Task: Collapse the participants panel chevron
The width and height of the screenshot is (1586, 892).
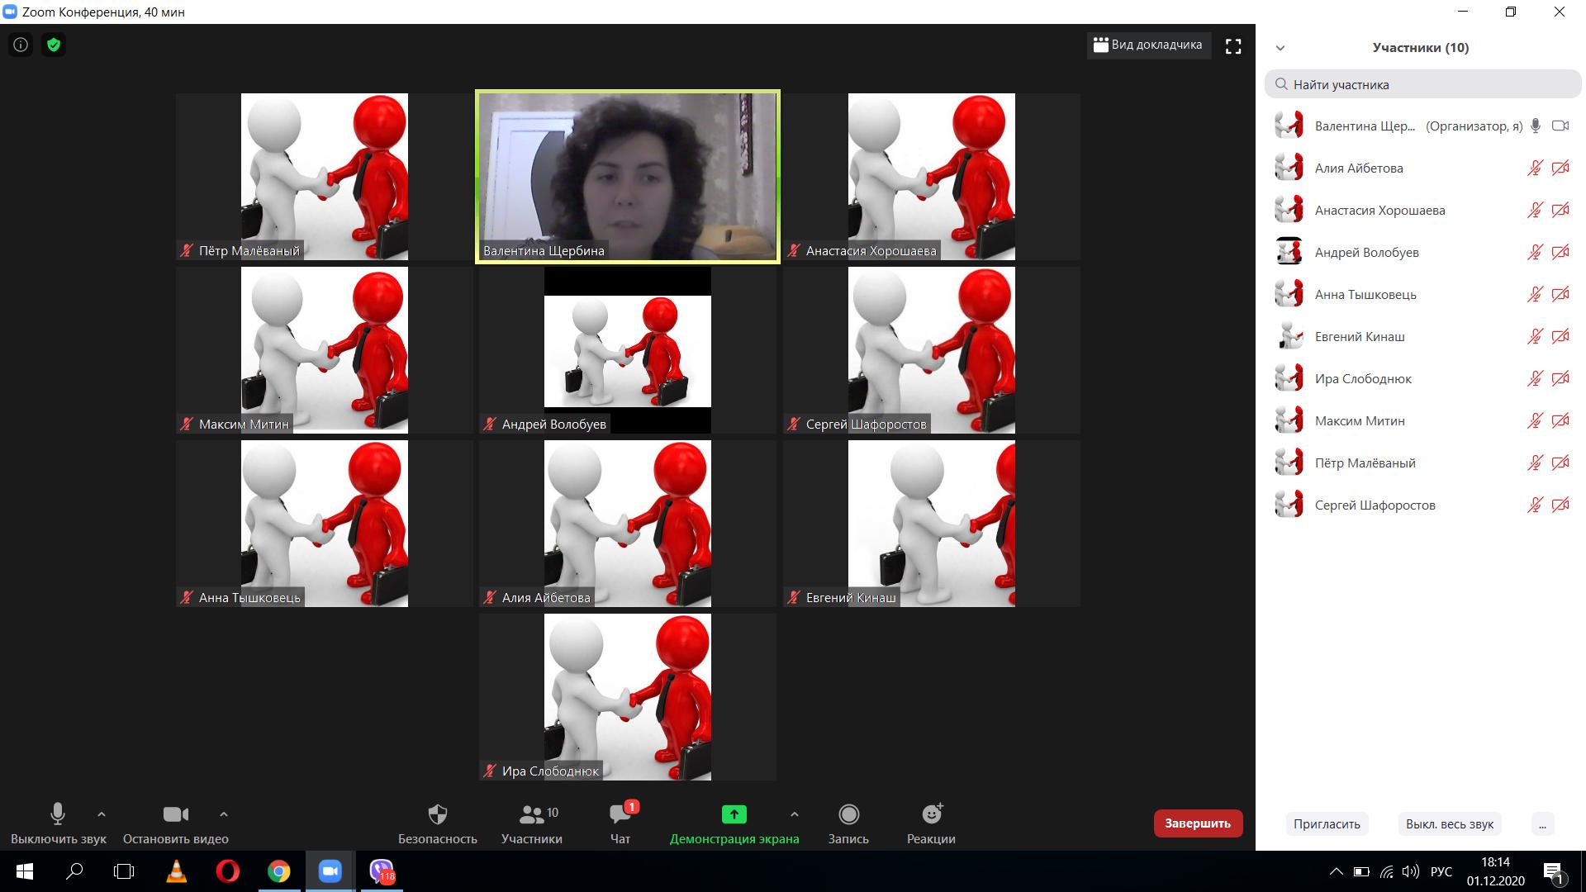Action: pos(1280,48)
